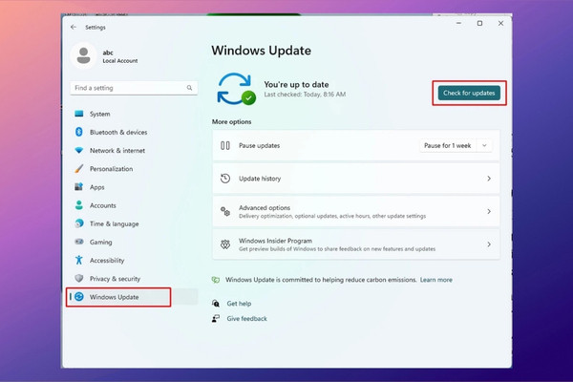Expand the Advanced options chevron
The height and width of the screenshot is (382, 573).
pos(489,211)
